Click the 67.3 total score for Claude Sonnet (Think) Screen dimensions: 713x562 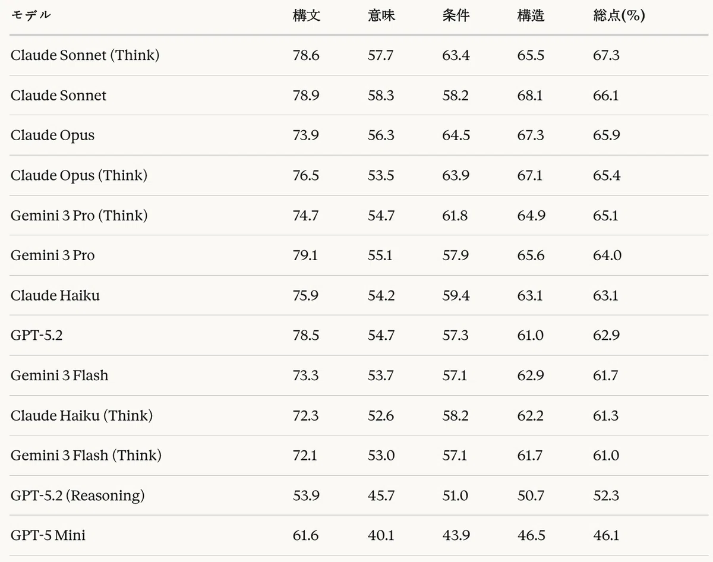[606, 55]
